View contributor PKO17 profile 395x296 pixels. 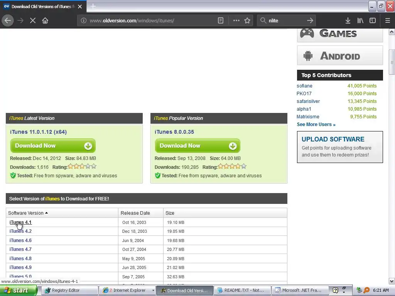(304, 94)
